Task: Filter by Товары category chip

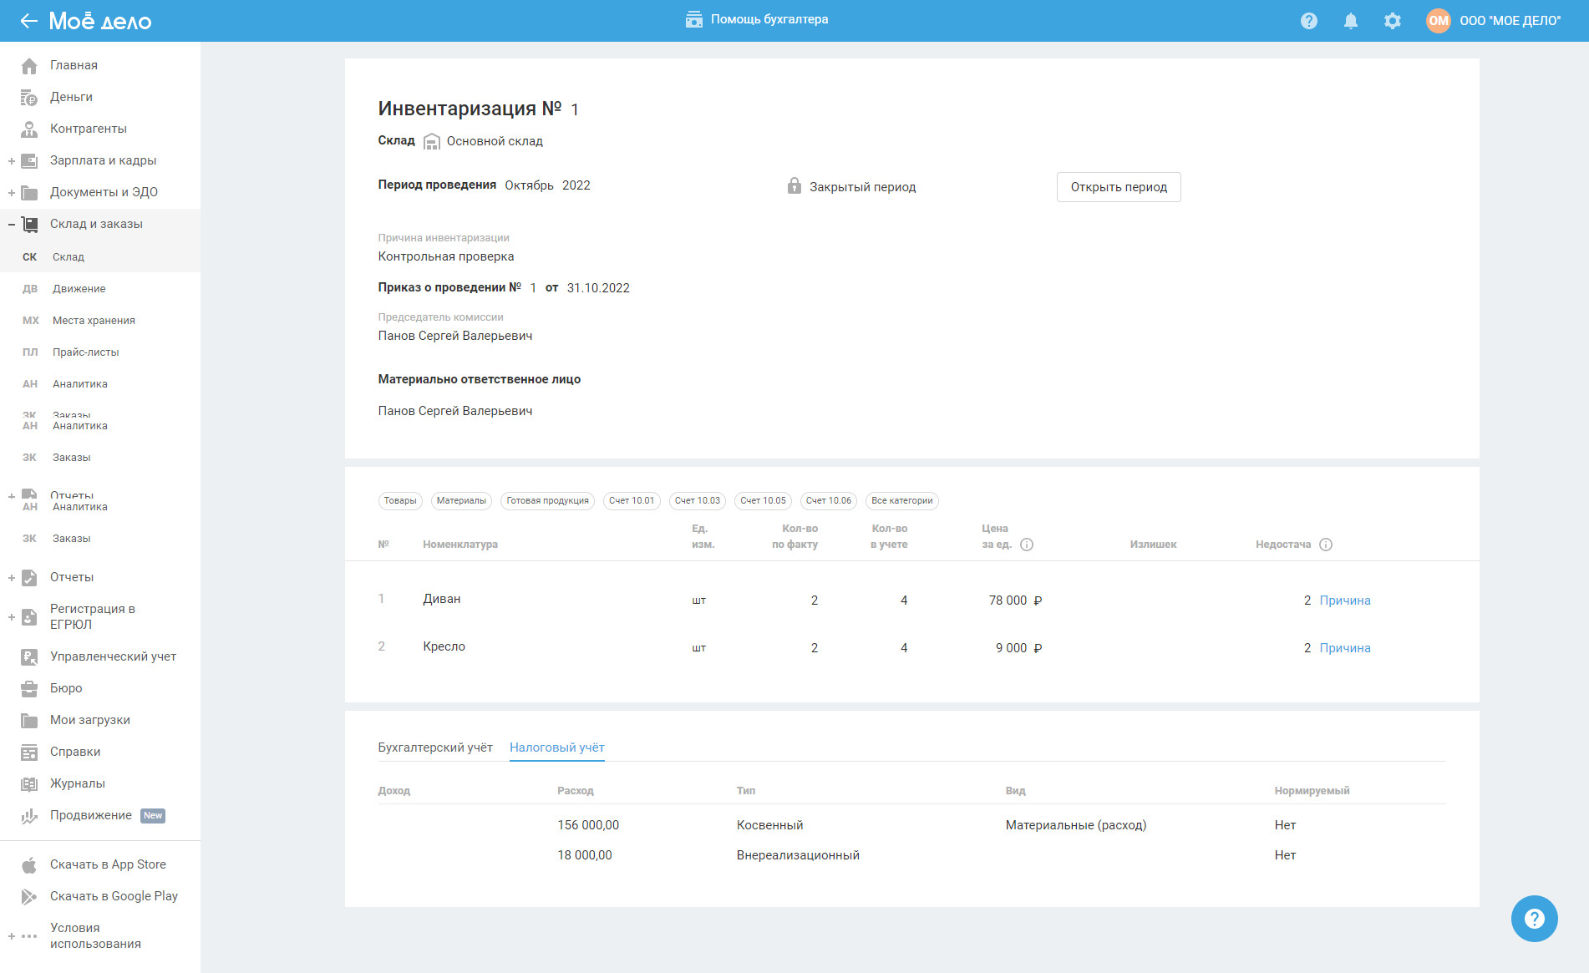Action: pyautogui.click(x=400, y=501)
